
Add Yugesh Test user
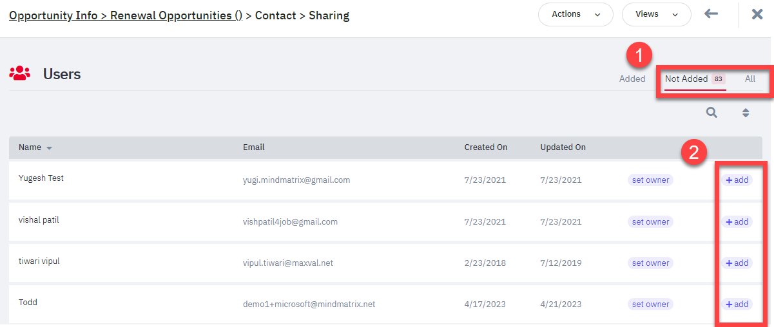pyautogui.click(x=737, y=180)
